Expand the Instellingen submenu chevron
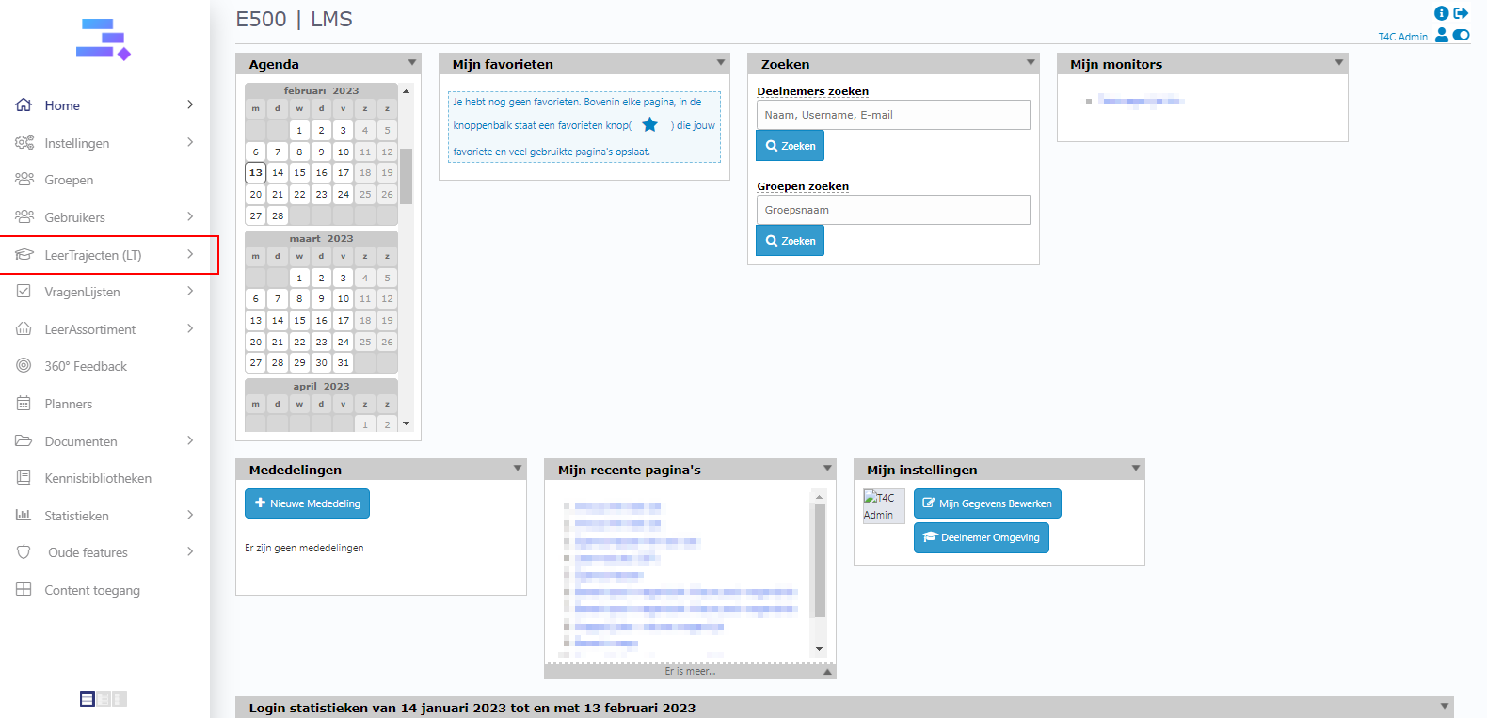The width and height of the screenshot is (1487, 718). point(190,142)
